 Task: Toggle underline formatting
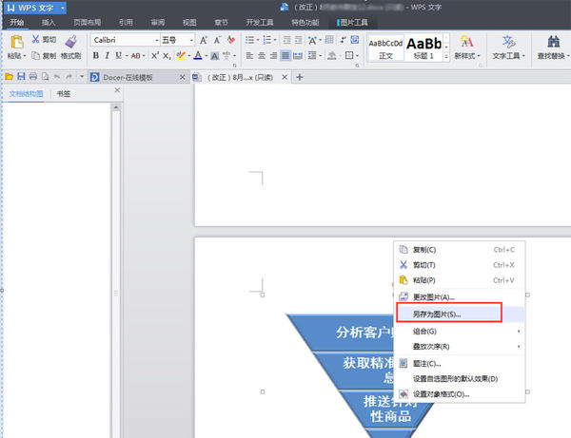pos(118,56)
